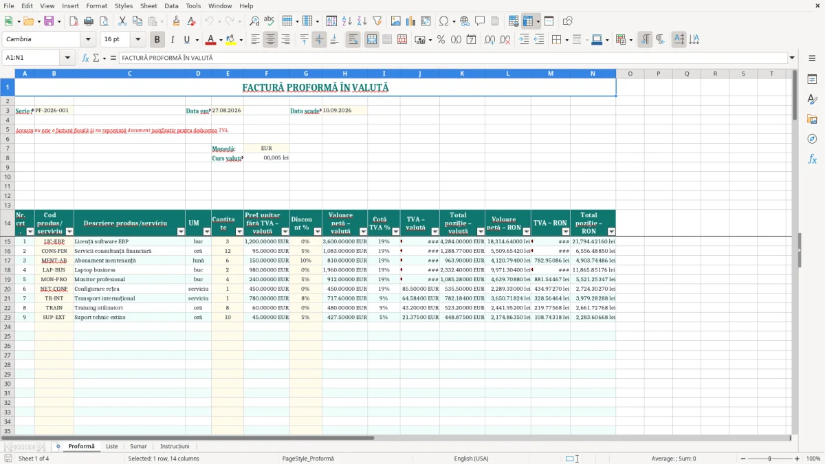This screenshot has width=825, height=464.
Task: Open the Styles menu
Action: [x=124, y=5]
